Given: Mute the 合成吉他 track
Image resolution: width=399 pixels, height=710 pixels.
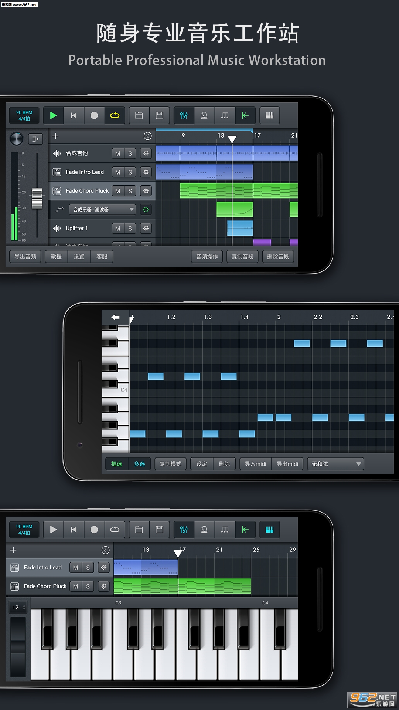Looking at the screenshot, I should (x=117, y=153).
